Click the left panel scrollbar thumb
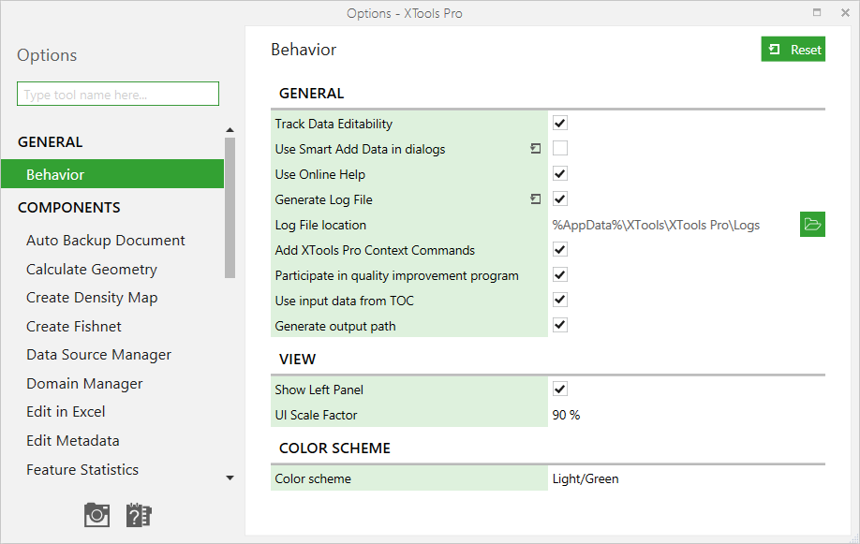 230,208
